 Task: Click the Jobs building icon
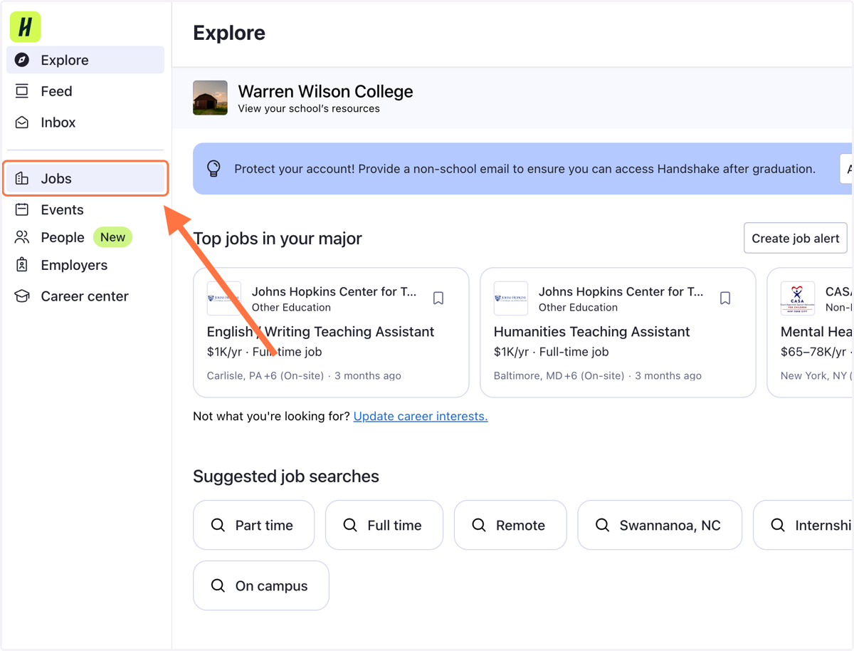tap(22, 179)
